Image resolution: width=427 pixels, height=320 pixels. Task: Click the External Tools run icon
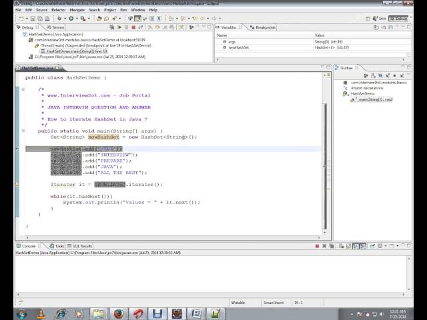tap(83, 19)
